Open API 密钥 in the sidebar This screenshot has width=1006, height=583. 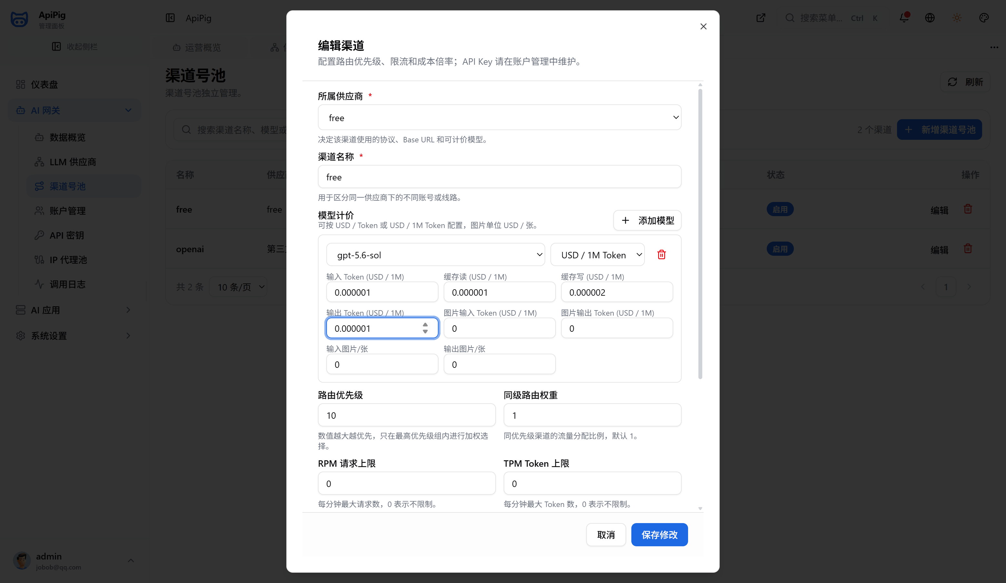coord(84,235)
